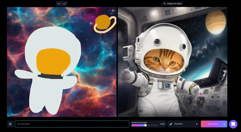Click the Creativity Strength slider handle
Image resolution: width=241 pixels, height=132 pixels.
(145, 125)
